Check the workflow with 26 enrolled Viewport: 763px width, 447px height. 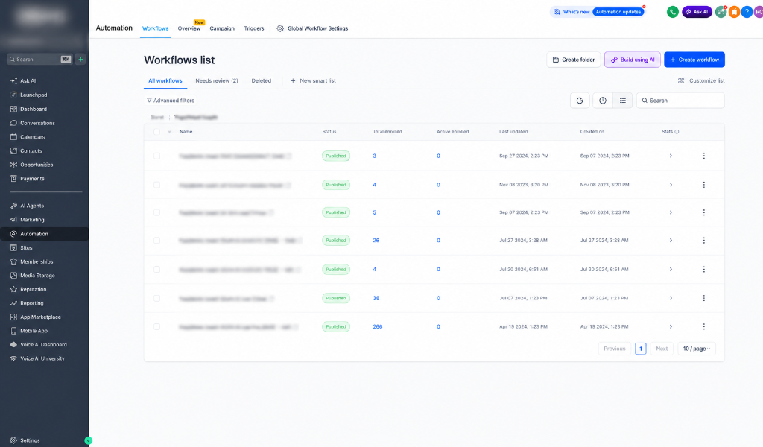156,241
